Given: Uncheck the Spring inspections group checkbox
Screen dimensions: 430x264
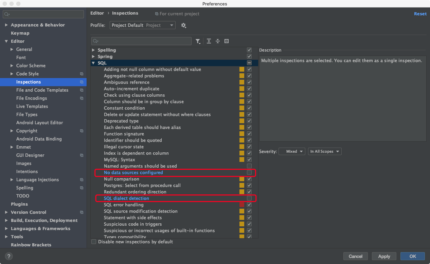Looking at the screenshot, I should click(x=249, y=56).
